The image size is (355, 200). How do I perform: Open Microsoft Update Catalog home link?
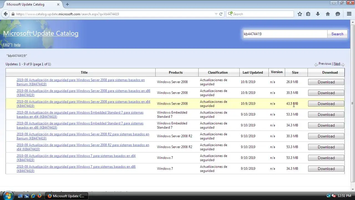[x=41, y=33]
